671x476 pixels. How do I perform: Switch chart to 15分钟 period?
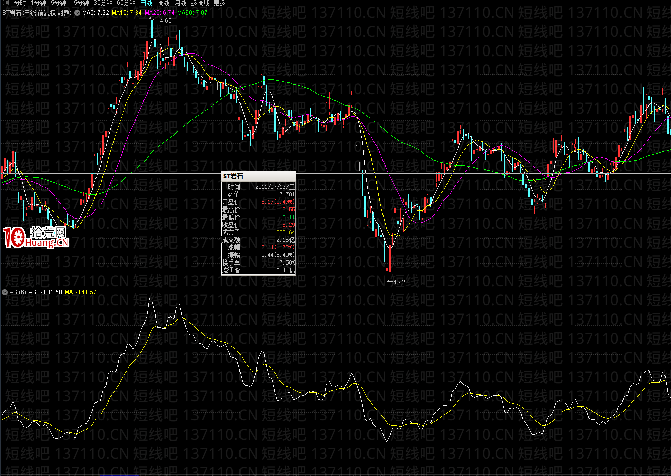tap(79, 3)
